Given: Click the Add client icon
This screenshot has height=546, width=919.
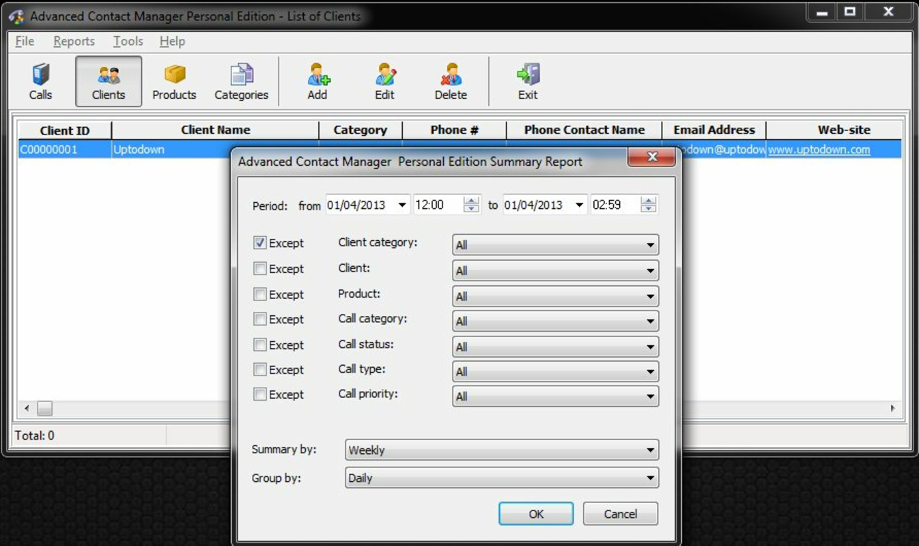Looking at the screenshot, I should coord(317,81).
